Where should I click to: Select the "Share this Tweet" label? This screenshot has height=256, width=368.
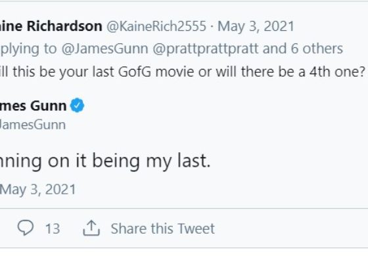pyautogui.click(x=163, y=228)
